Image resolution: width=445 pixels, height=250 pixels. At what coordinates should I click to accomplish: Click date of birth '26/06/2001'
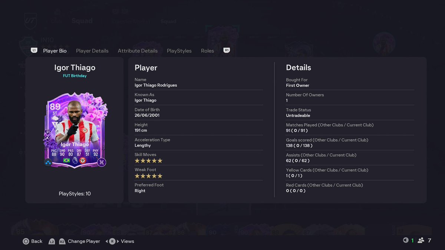point(147,115)
